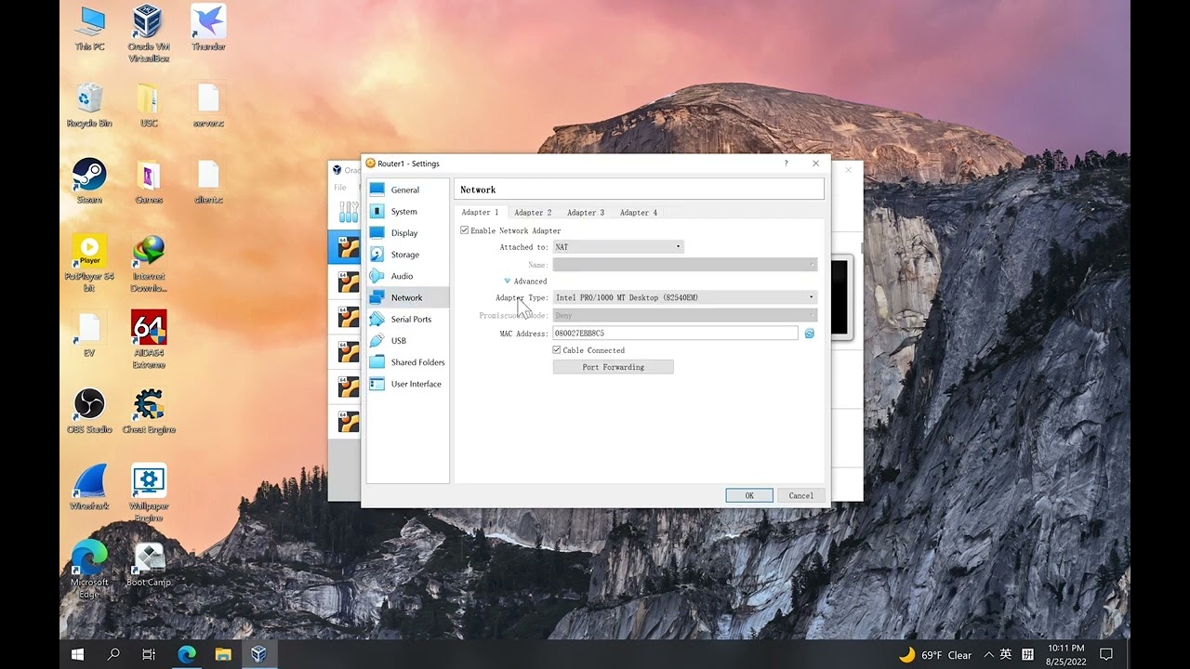Select the Adapter 1 tab
1190x669 pixels.
481,213
